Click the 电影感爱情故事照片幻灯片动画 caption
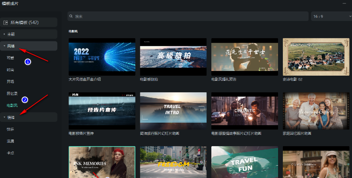 coord(237,133)
